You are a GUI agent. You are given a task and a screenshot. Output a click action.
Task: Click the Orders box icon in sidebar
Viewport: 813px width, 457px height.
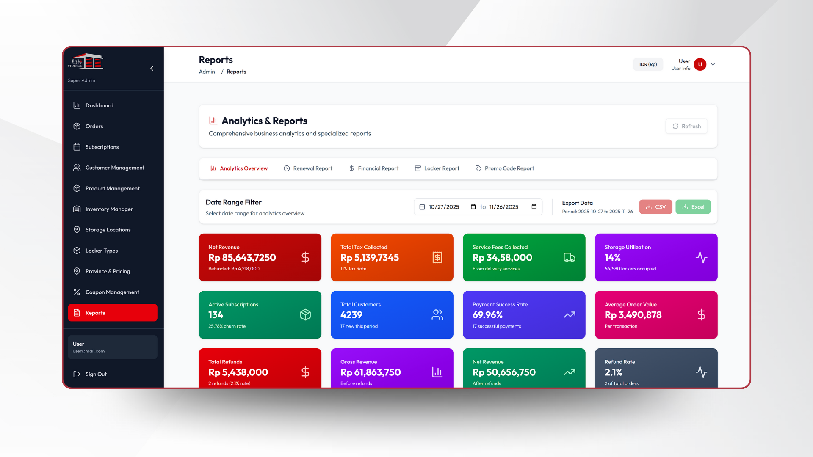coord(77,126)
